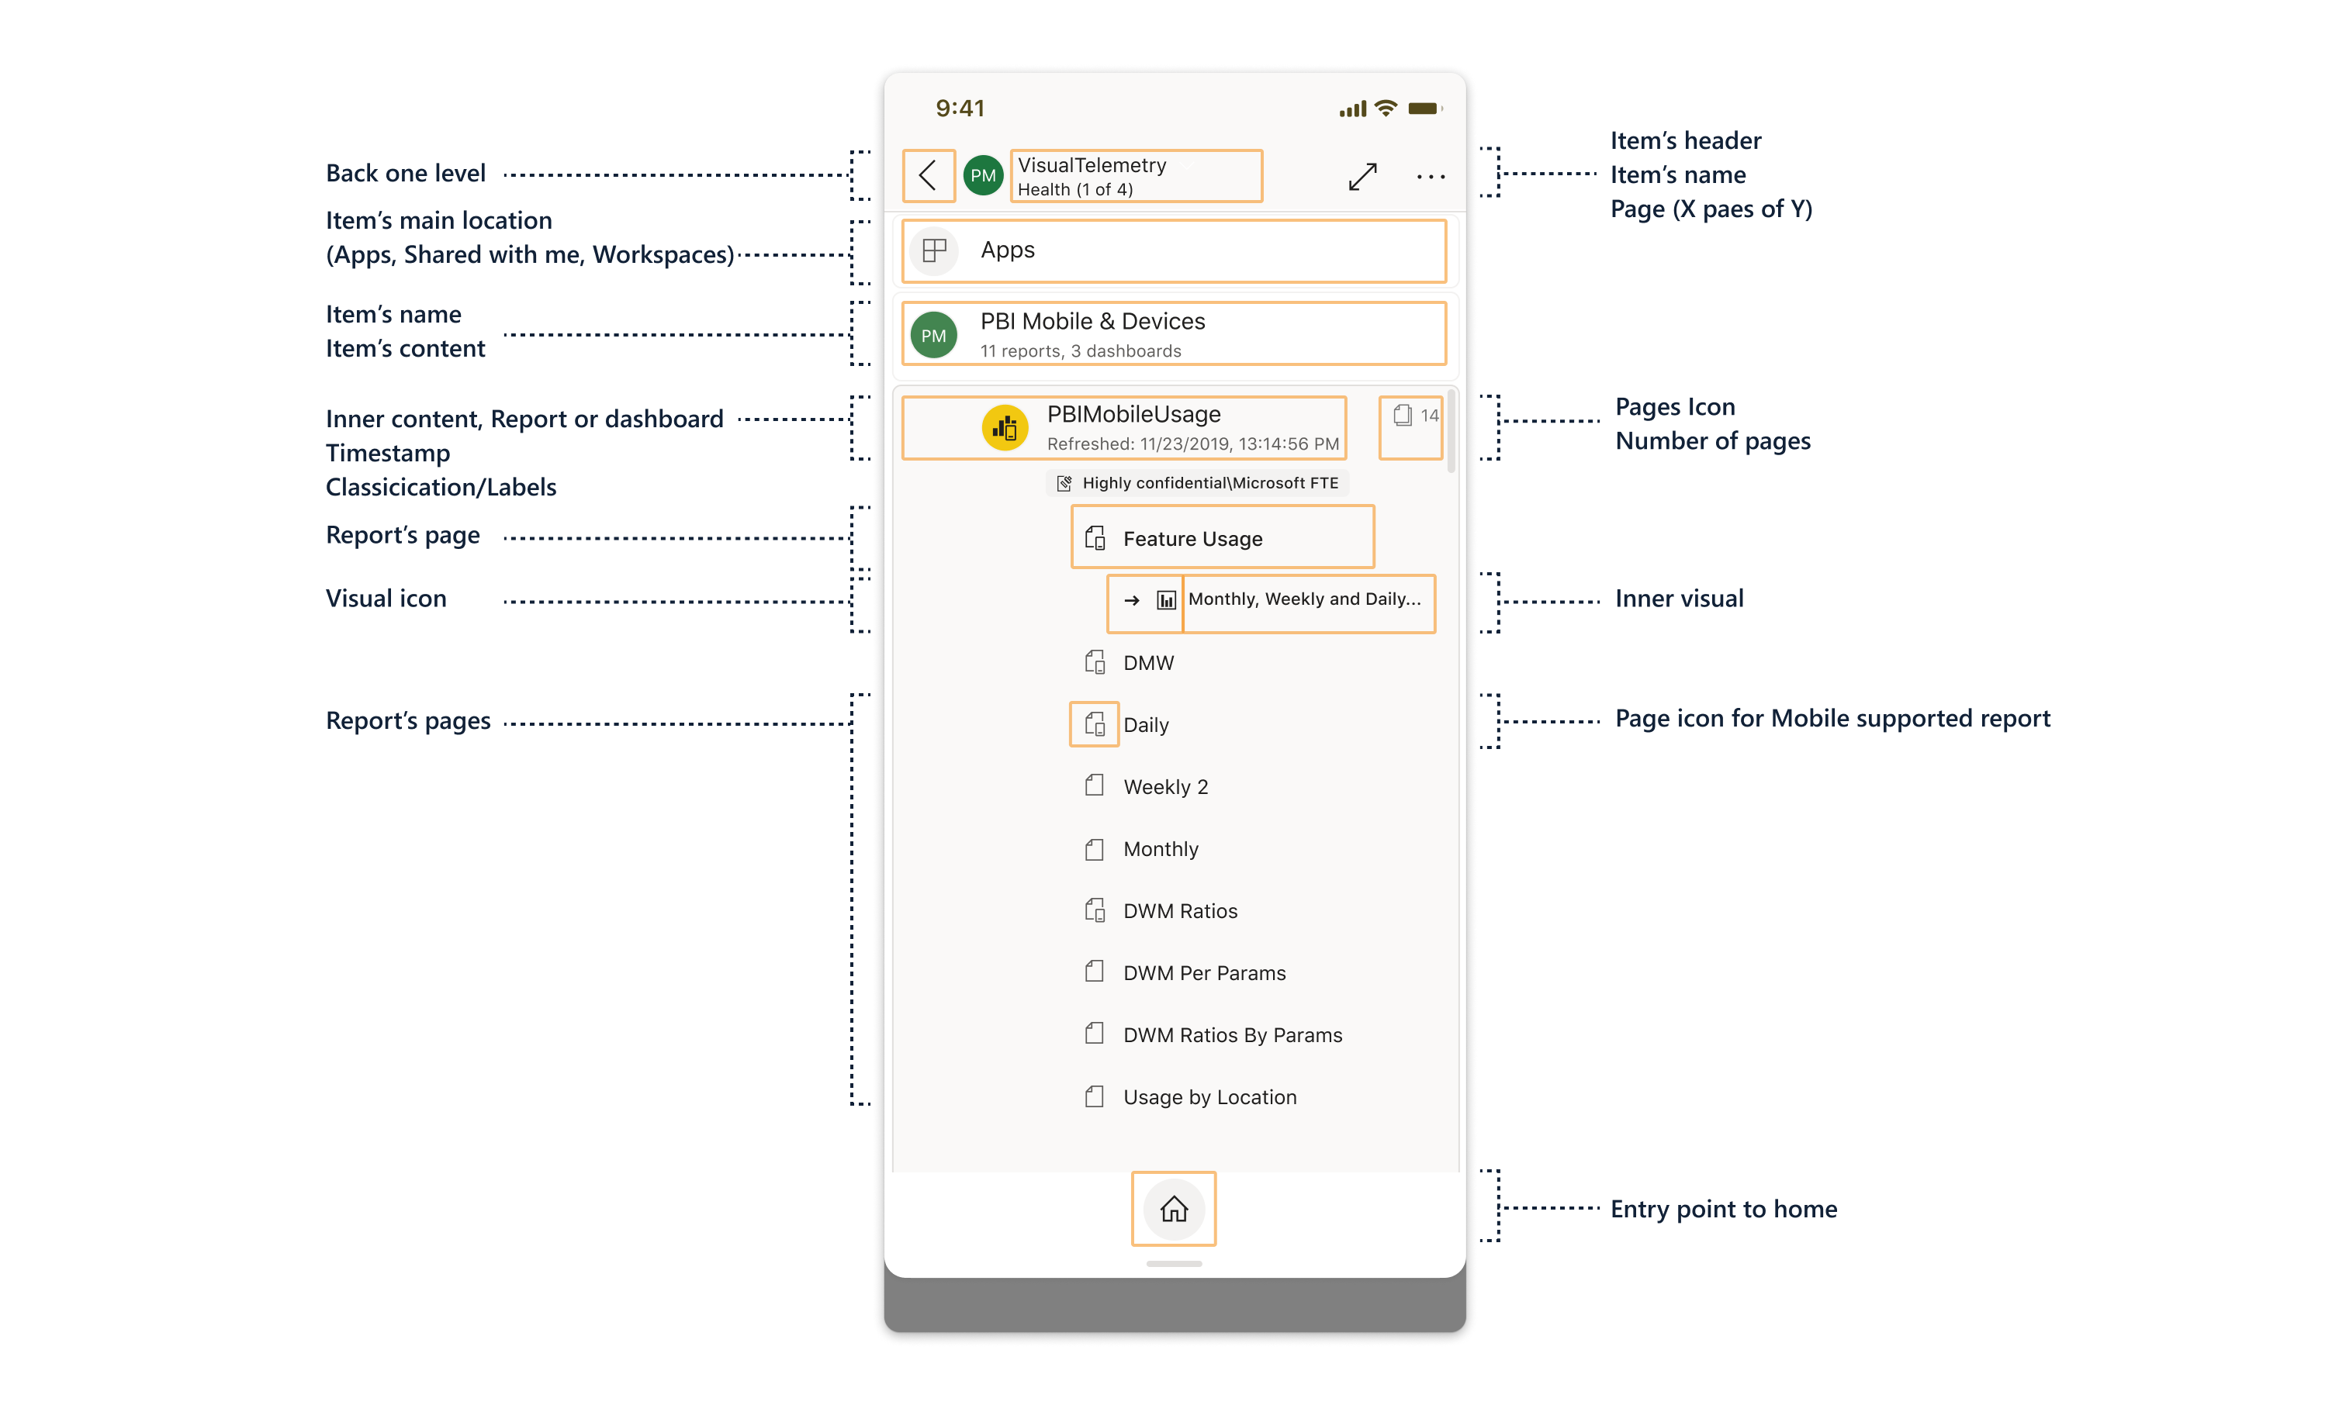The image size is (2346, 1405).
Task: Click the Wi-Fi status icon
Action: click(x=1386, y=108)
